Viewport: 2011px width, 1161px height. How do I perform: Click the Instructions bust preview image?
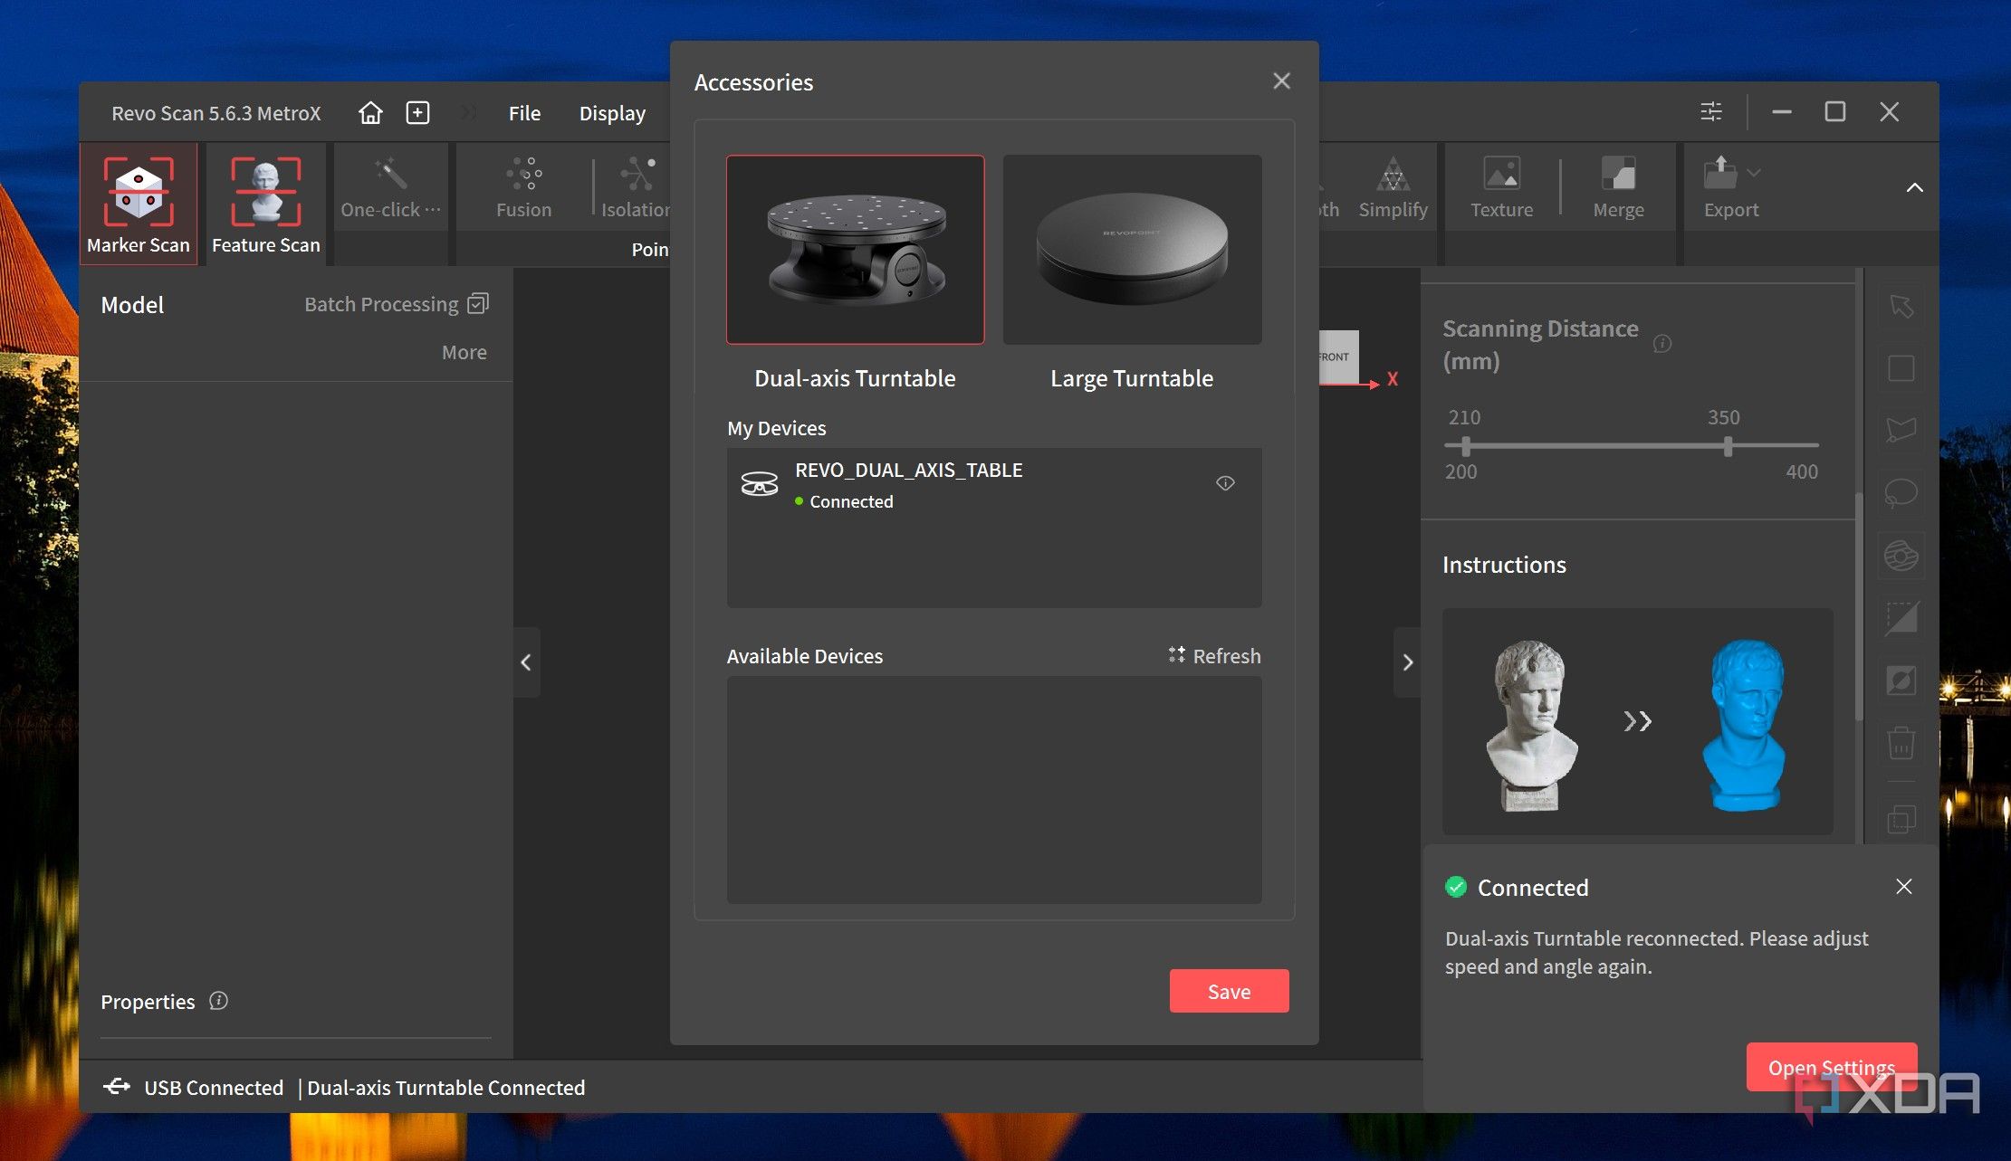[x=1637, y=721]
